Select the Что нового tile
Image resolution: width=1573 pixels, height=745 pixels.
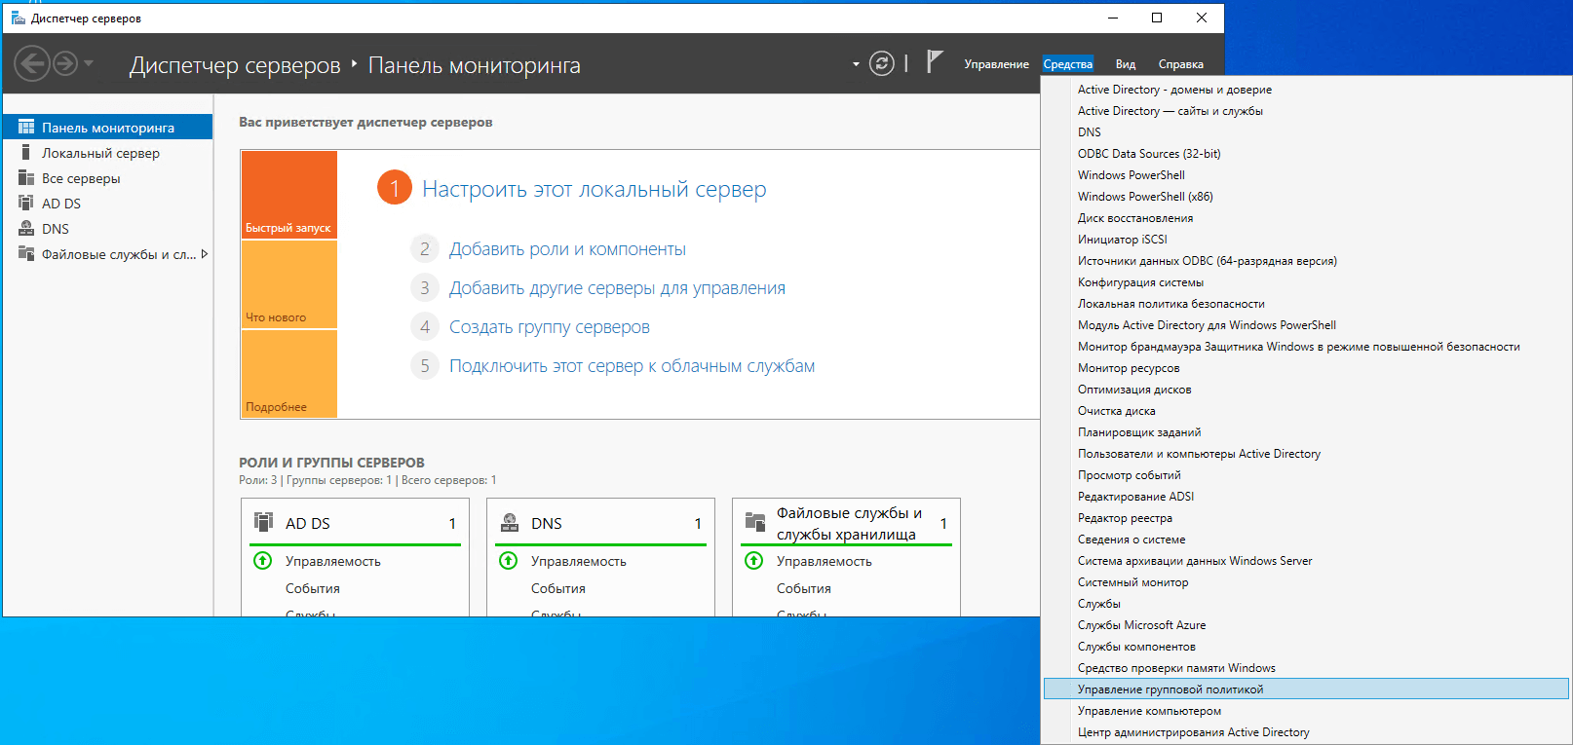click(x=288, y=284)
